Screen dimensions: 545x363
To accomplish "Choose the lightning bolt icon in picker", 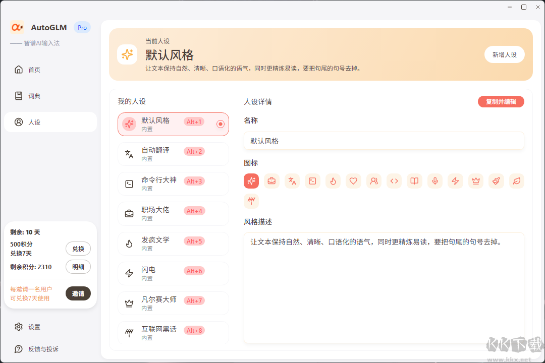I will [455, 181].
